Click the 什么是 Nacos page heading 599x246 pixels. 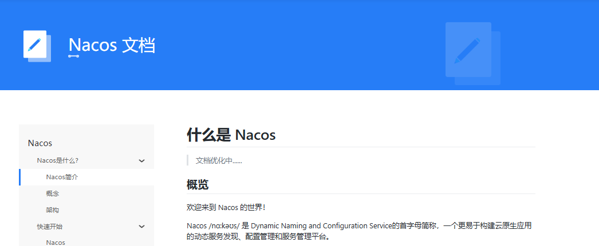tap(231, 135)
